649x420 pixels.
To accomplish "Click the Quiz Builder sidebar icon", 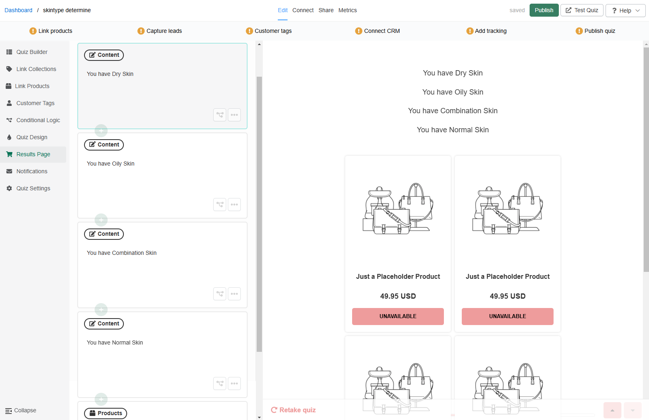I will pos(9,52).
